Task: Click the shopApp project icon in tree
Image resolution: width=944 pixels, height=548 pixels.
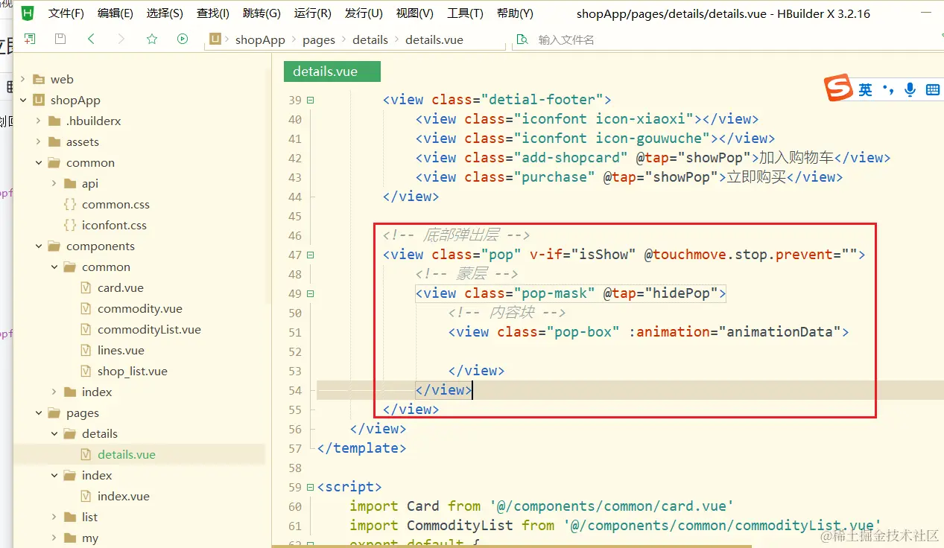Action: click(37, 100)
